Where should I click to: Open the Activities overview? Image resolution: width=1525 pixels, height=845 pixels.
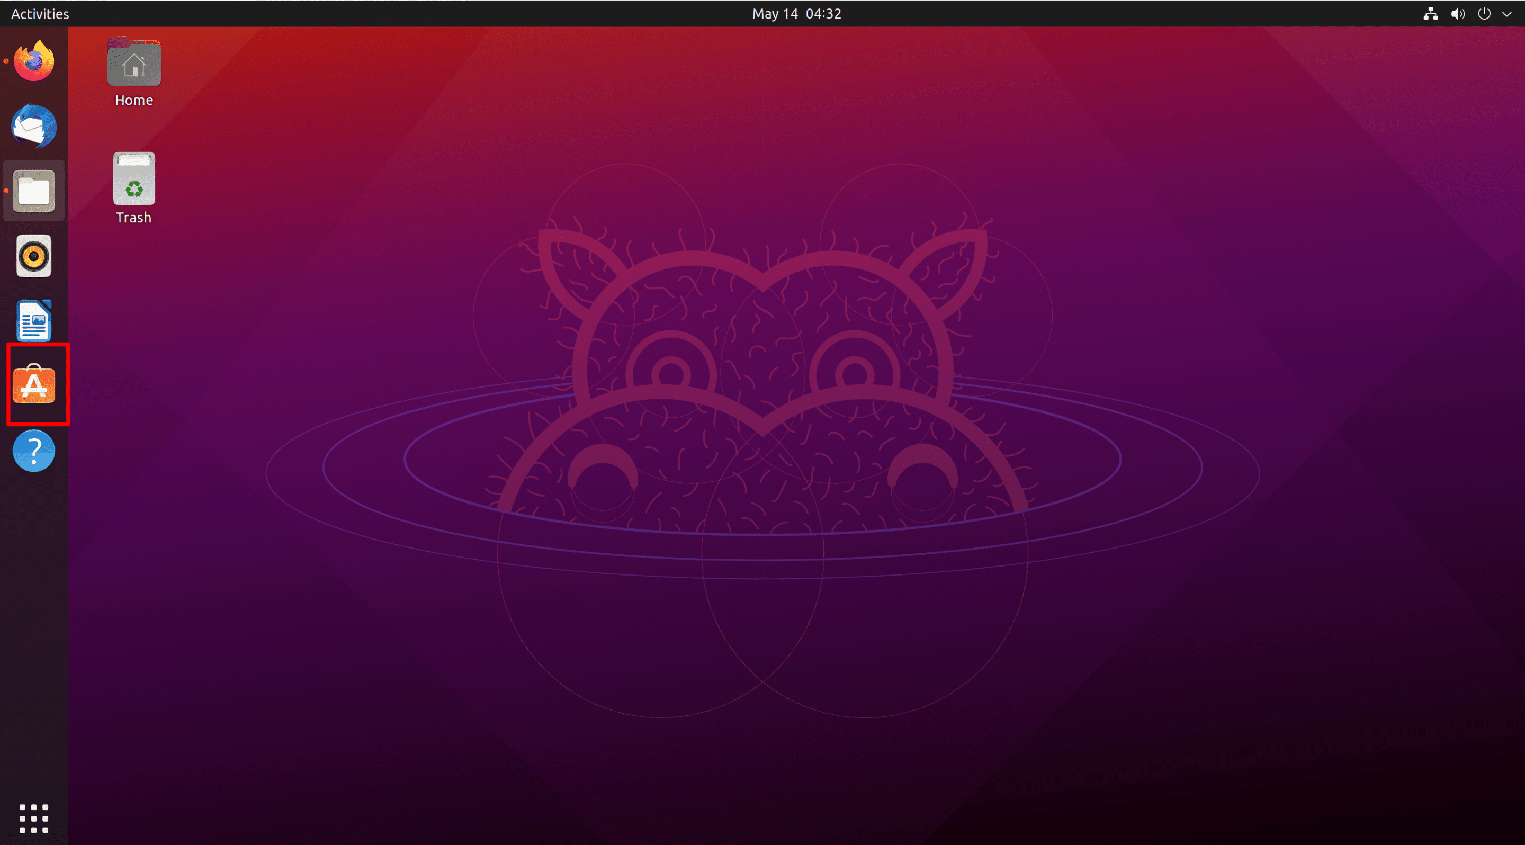coord(40,14)
